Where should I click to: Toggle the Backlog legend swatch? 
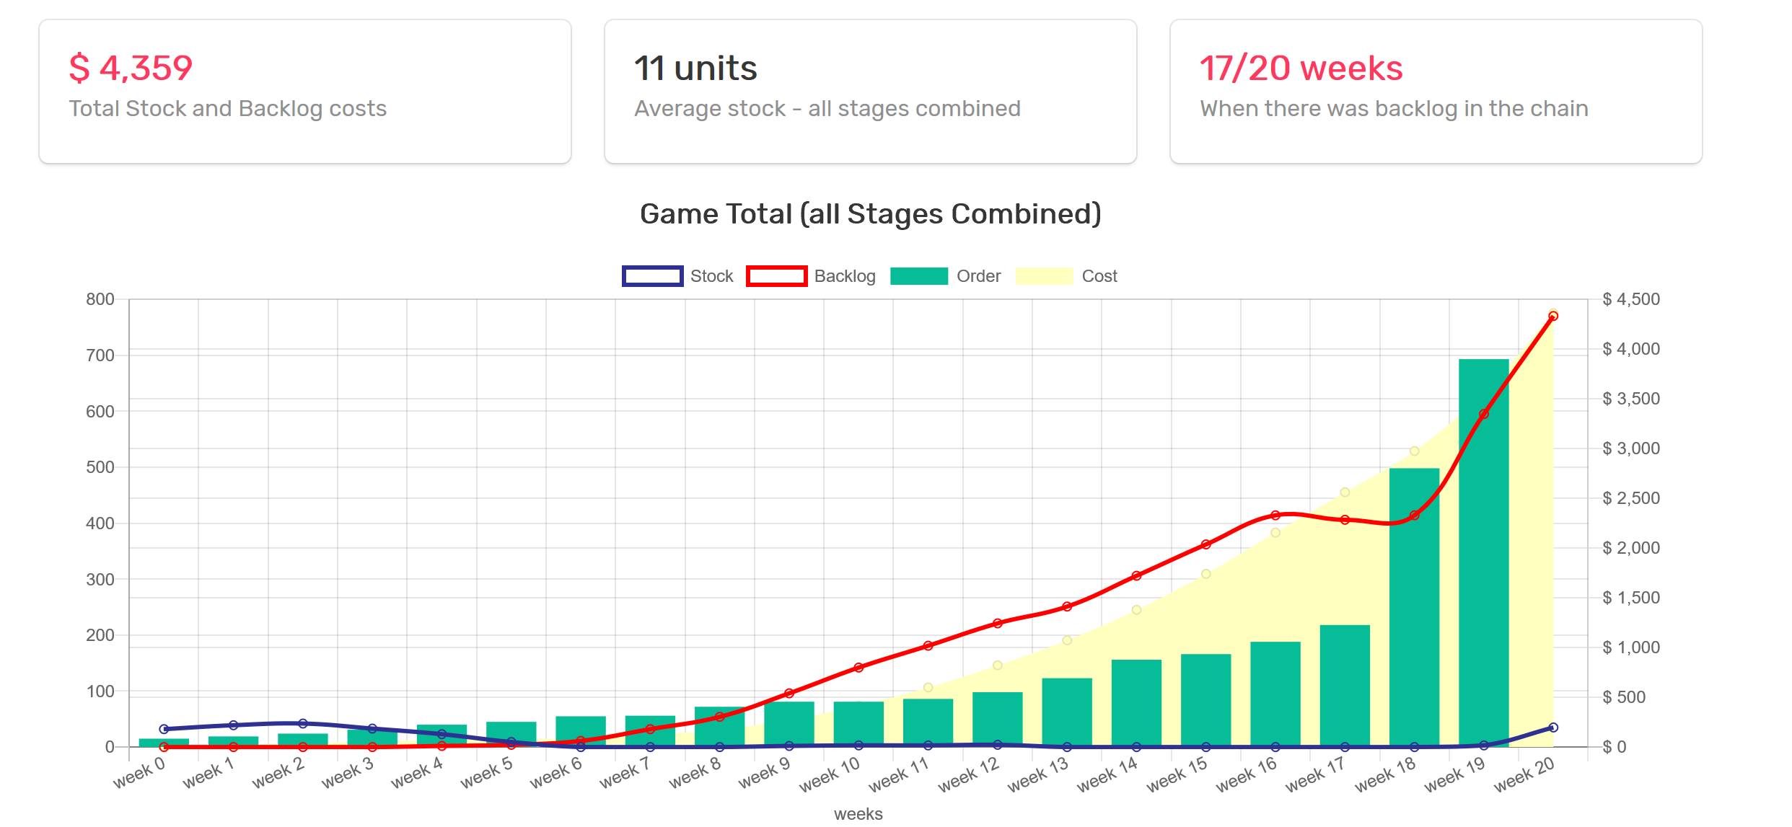[x=776, y=276]
